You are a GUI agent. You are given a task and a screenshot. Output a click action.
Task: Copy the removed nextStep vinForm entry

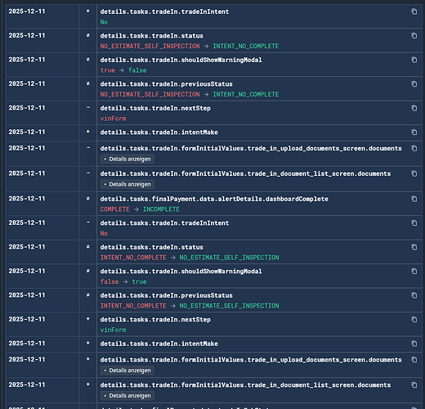click(x=414, y=108)
